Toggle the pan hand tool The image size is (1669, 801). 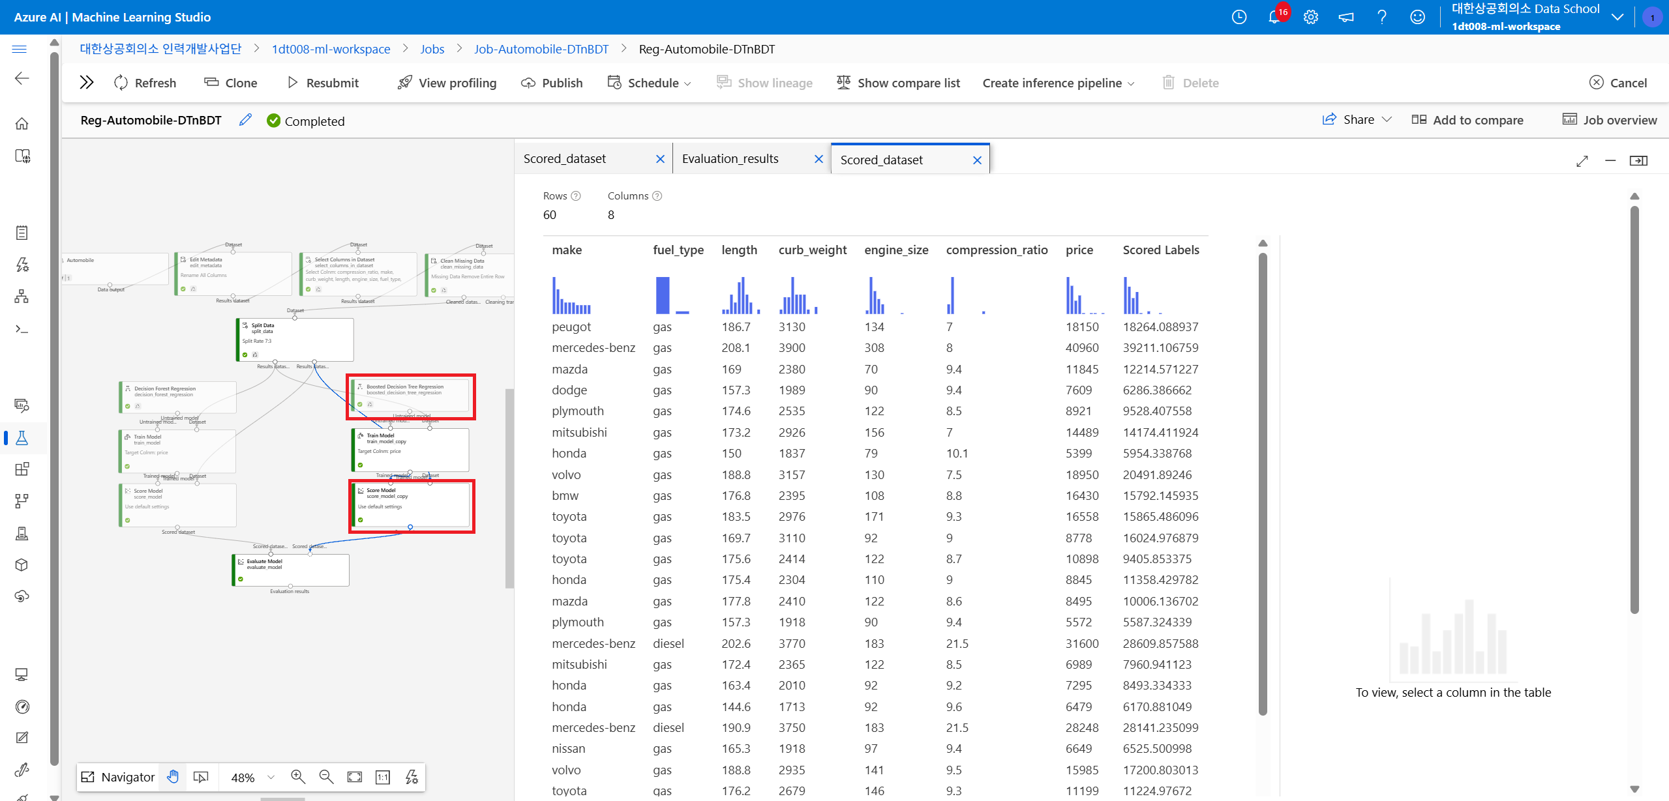173,776
